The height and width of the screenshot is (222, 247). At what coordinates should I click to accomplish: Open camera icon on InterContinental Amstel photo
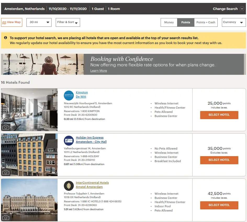point(6,218)
